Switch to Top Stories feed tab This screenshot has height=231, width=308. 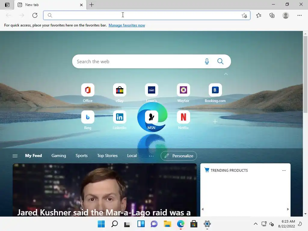(107, 156)
